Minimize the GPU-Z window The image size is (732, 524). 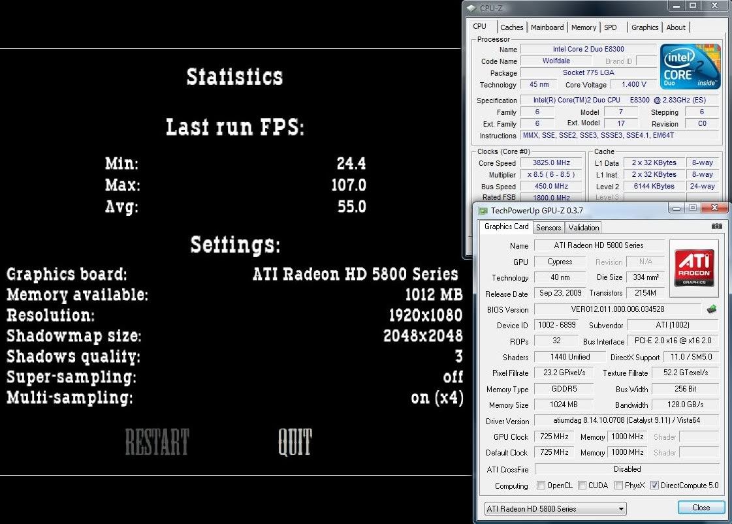tap(675, 208)
